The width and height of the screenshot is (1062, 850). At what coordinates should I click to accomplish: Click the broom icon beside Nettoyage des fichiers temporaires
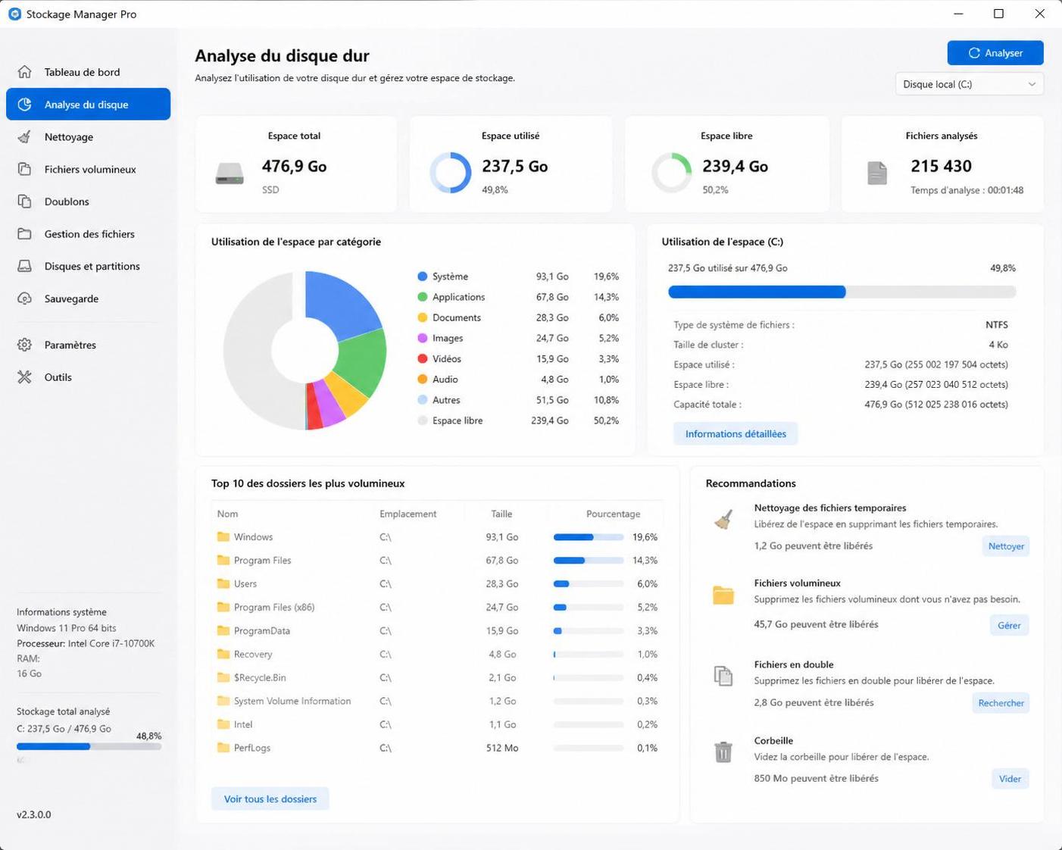click(723, 520)
